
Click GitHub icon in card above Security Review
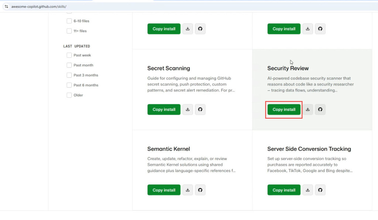320,29
